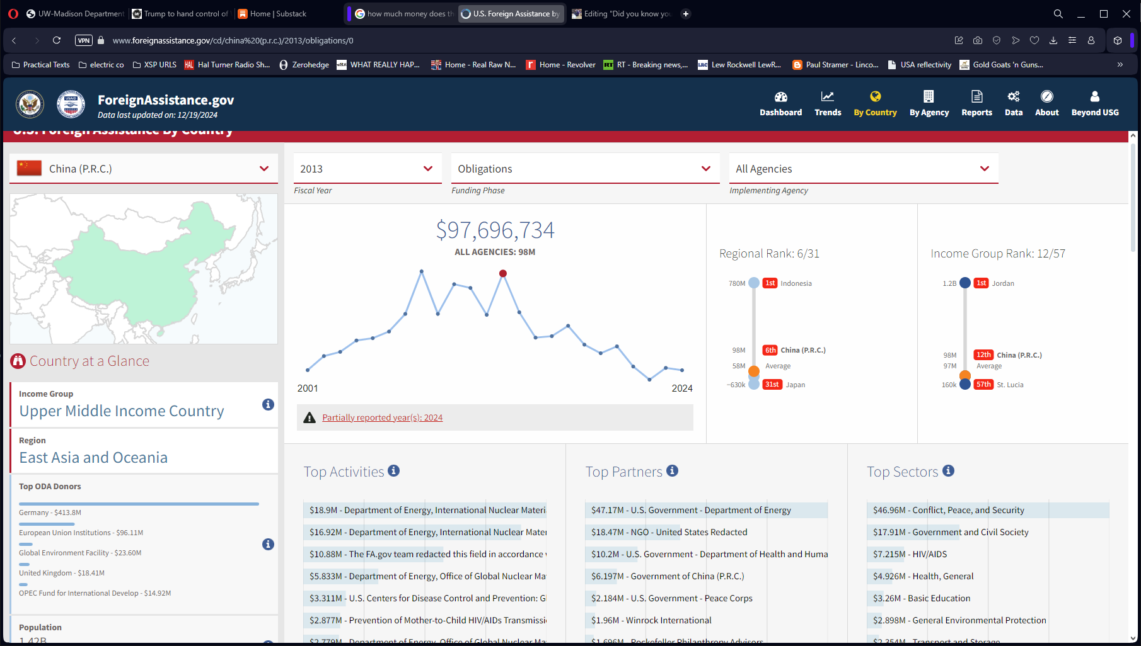Click the China map thumbnail
Image resolution: width=1141 pixels, height=646 pixels.
(144, 269)
